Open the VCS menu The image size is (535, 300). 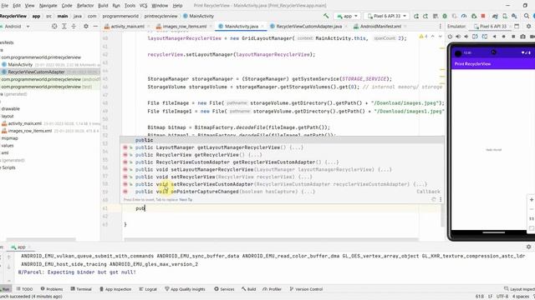[x=143, y=6]
